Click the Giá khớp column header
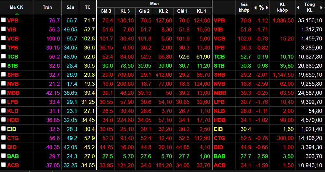 point(244,7)
